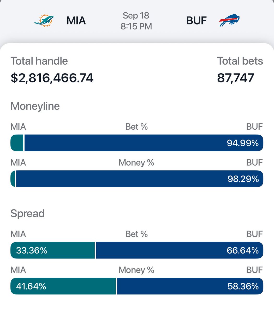Tap the MIA 41.64% Spread money segment
This screenshot has width=274, height=313.
click(63, 286)
